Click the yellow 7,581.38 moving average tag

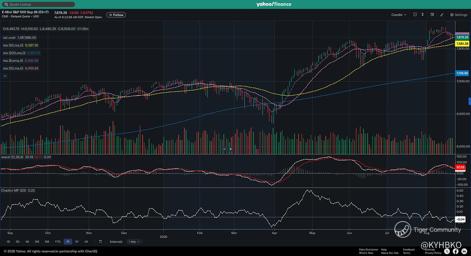coord(462,44)
